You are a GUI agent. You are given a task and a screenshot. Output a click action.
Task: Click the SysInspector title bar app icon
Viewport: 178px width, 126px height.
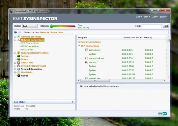click(11, 11)
